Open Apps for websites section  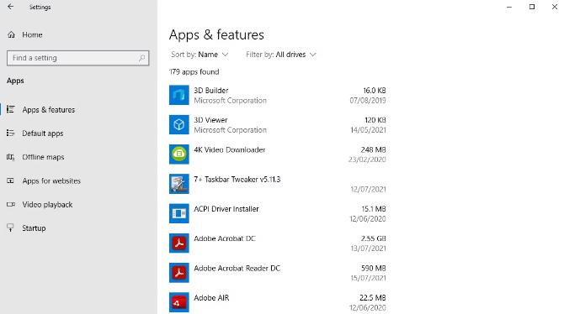[51, 181]
